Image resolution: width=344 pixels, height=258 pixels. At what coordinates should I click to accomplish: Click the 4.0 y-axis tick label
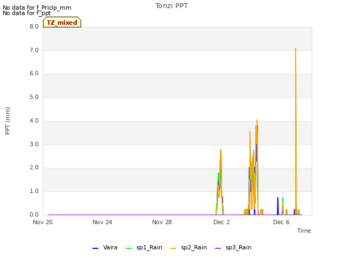click(34, 120)
